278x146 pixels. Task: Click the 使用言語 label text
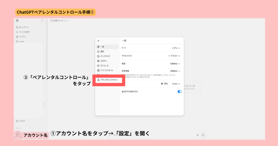pyautogui.click(x=125, y=71)
